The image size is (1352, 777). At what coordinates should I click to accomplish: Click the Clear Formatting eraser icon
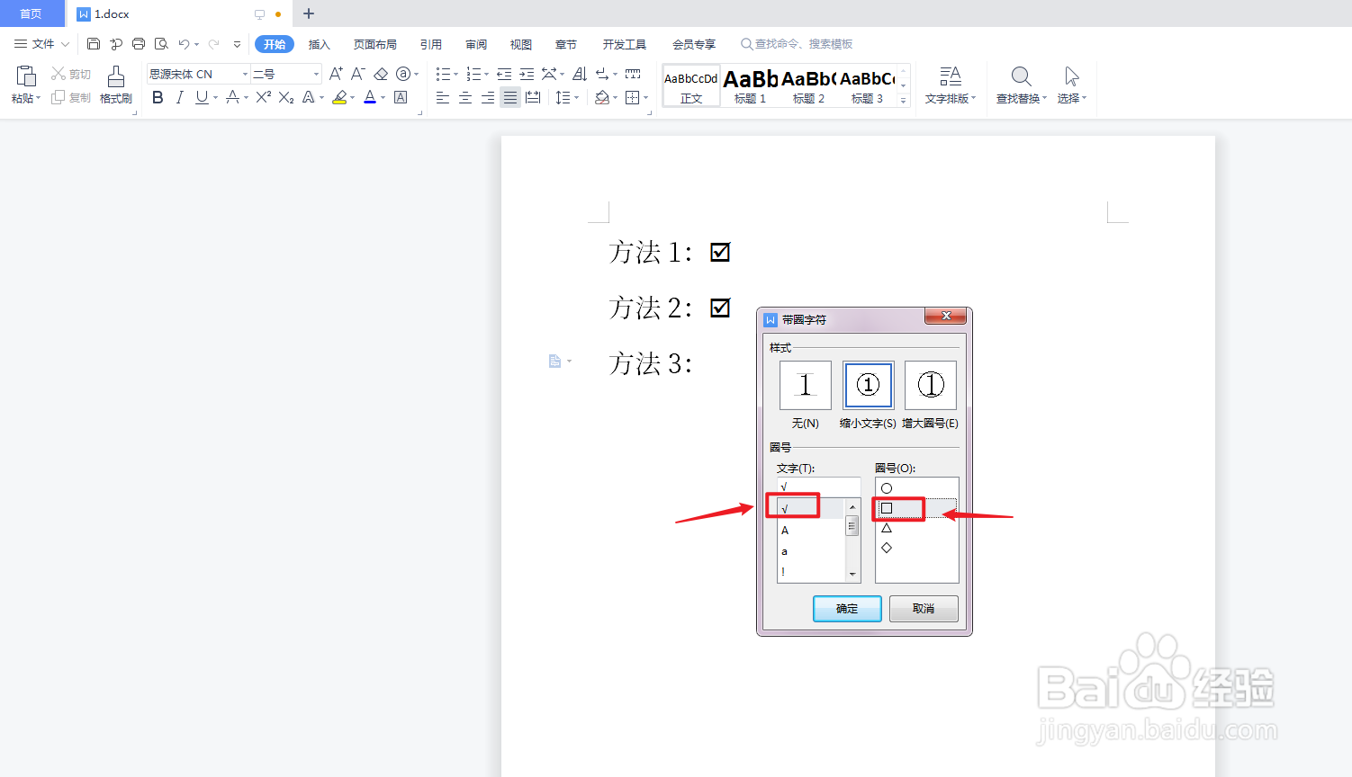[x=381, y=74]
